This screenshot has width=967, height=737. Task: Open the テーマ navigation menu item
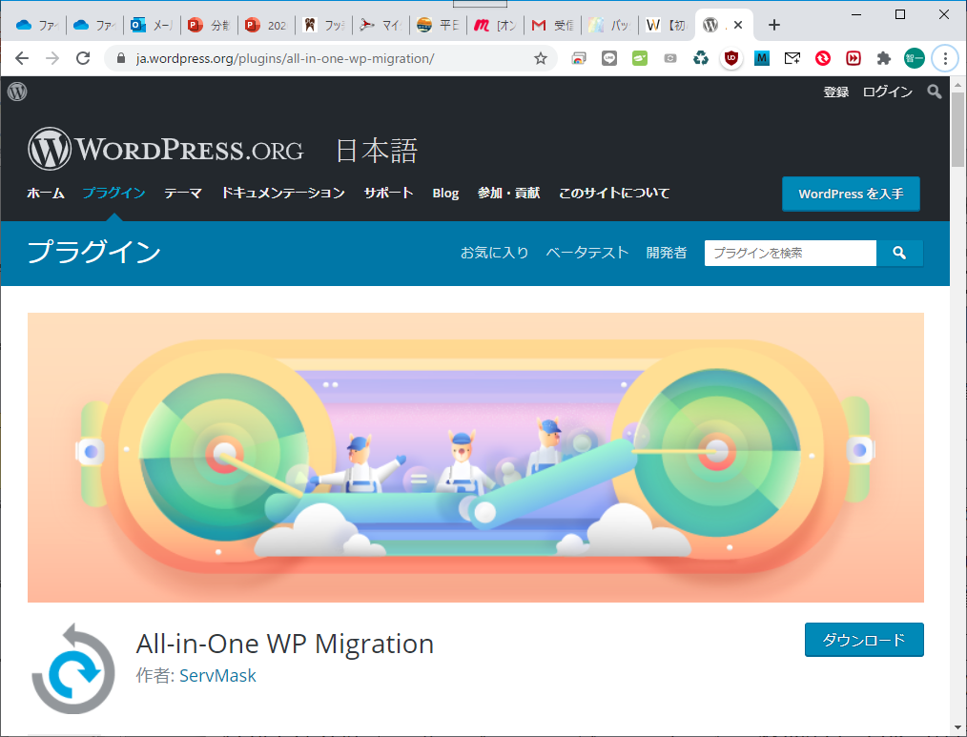pyautogui.click(x=182, y=193)
